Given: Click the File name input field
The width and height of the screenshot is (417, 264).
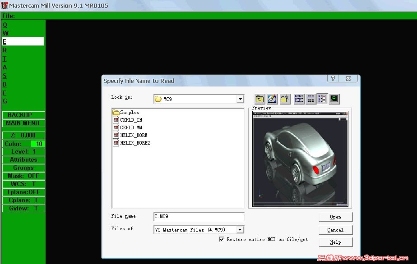Looking at the screenshot, I should click(199, 216).
